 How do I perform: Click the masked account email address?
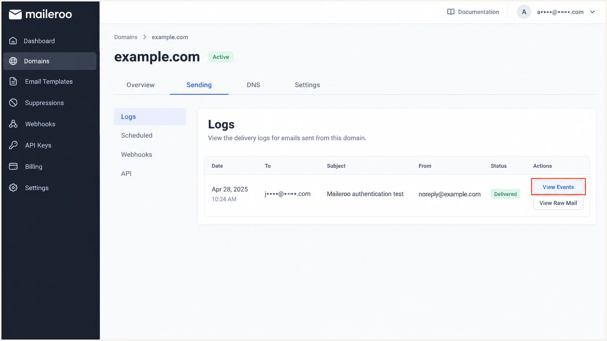pos(560,12)
